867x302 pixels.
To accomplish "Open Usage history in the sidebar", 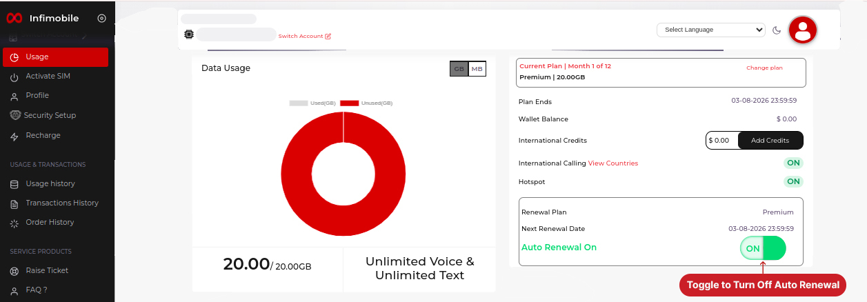I will 50,184.
